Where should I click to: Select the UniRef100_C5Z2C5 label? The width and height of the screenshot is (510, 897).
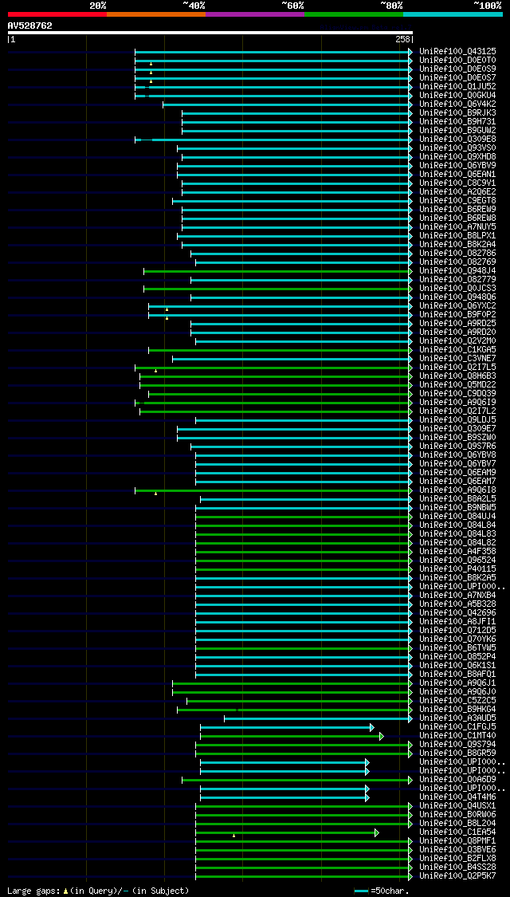coord(457,701)
